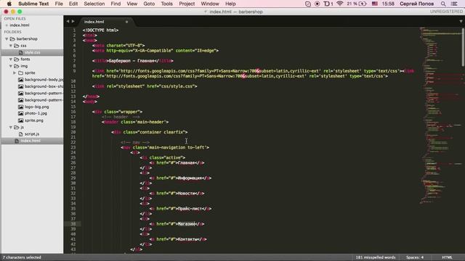Collapse the img folder

(11, 66)
